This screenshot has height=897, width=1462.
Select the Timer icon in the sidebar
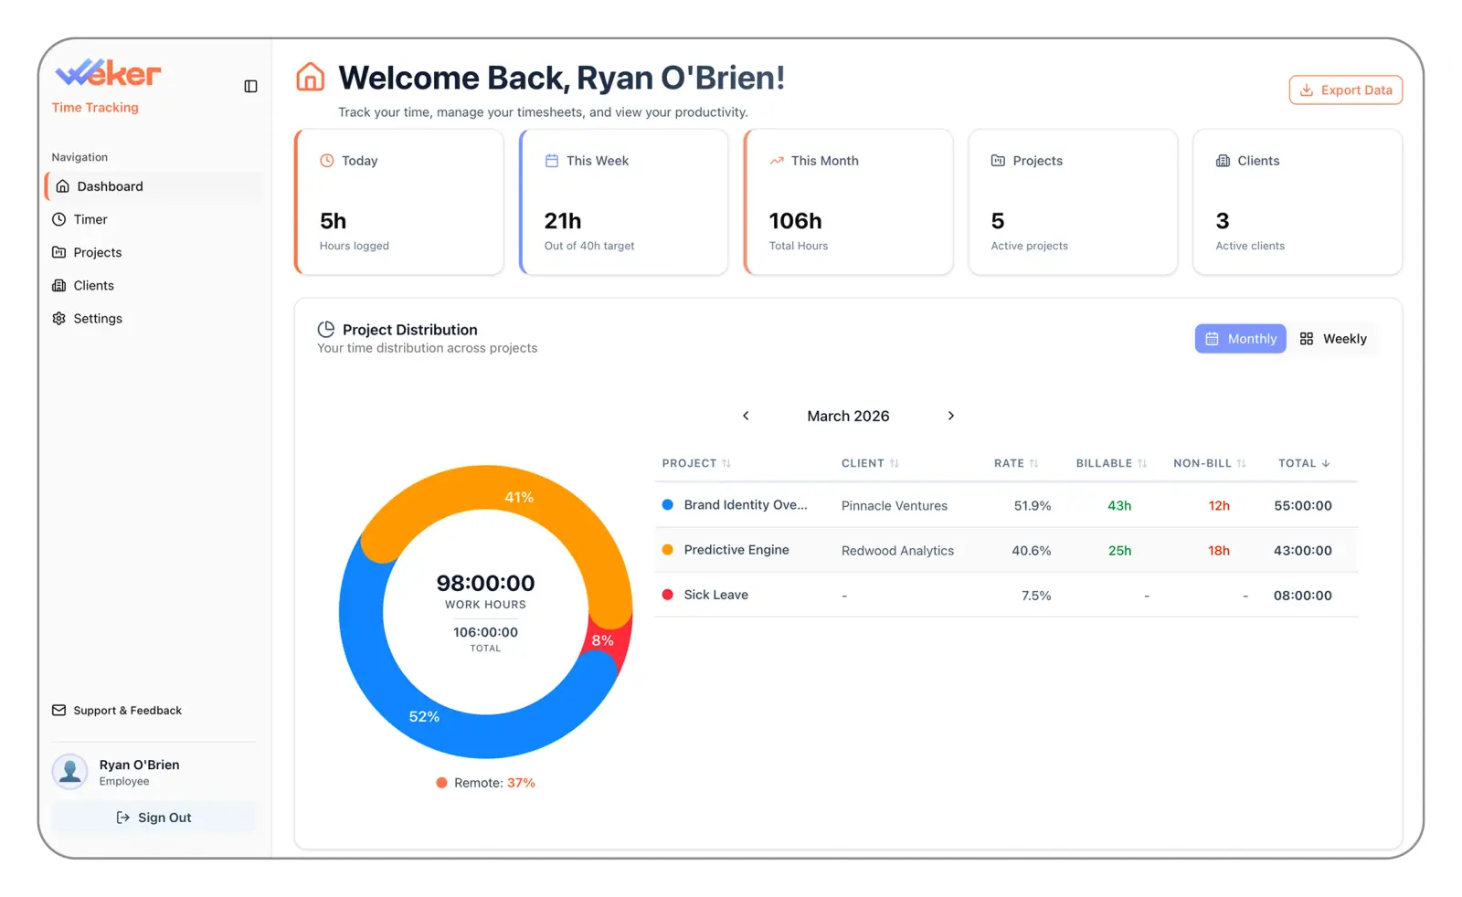60,219
